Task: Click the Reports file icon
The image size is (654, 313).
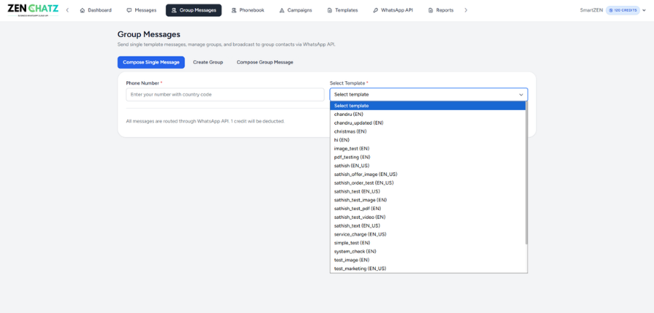Action: [430, 10]
